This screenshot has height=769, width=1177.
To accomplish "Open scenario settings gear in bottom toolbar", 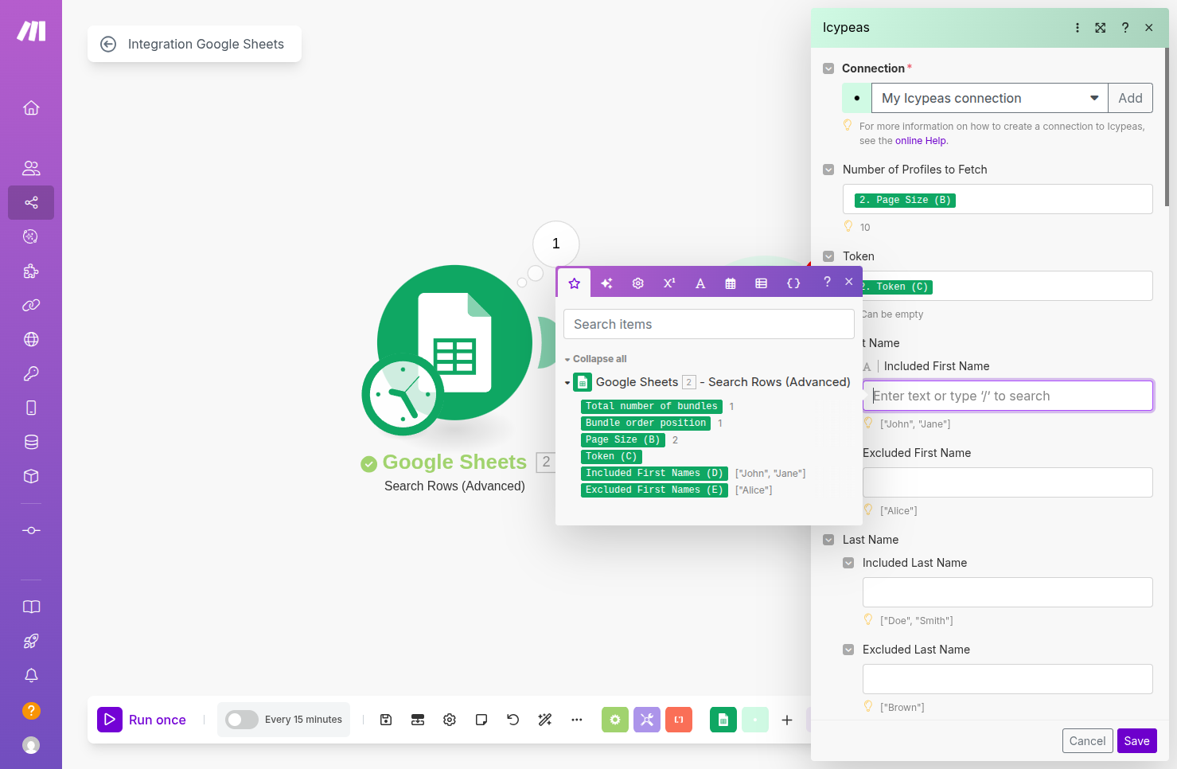I will pos(450,720).
